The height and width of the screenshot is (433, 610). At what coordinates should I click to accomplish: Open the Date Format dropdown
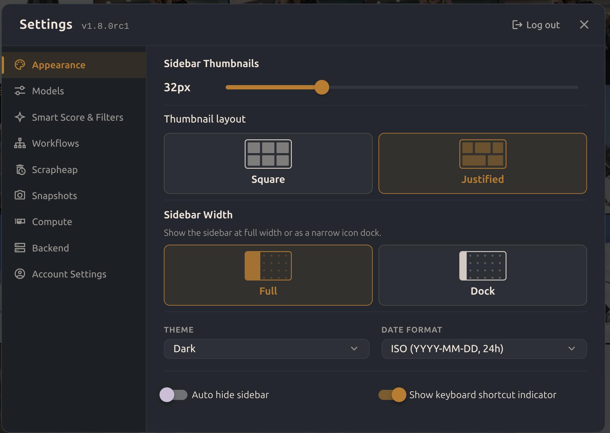484,349
